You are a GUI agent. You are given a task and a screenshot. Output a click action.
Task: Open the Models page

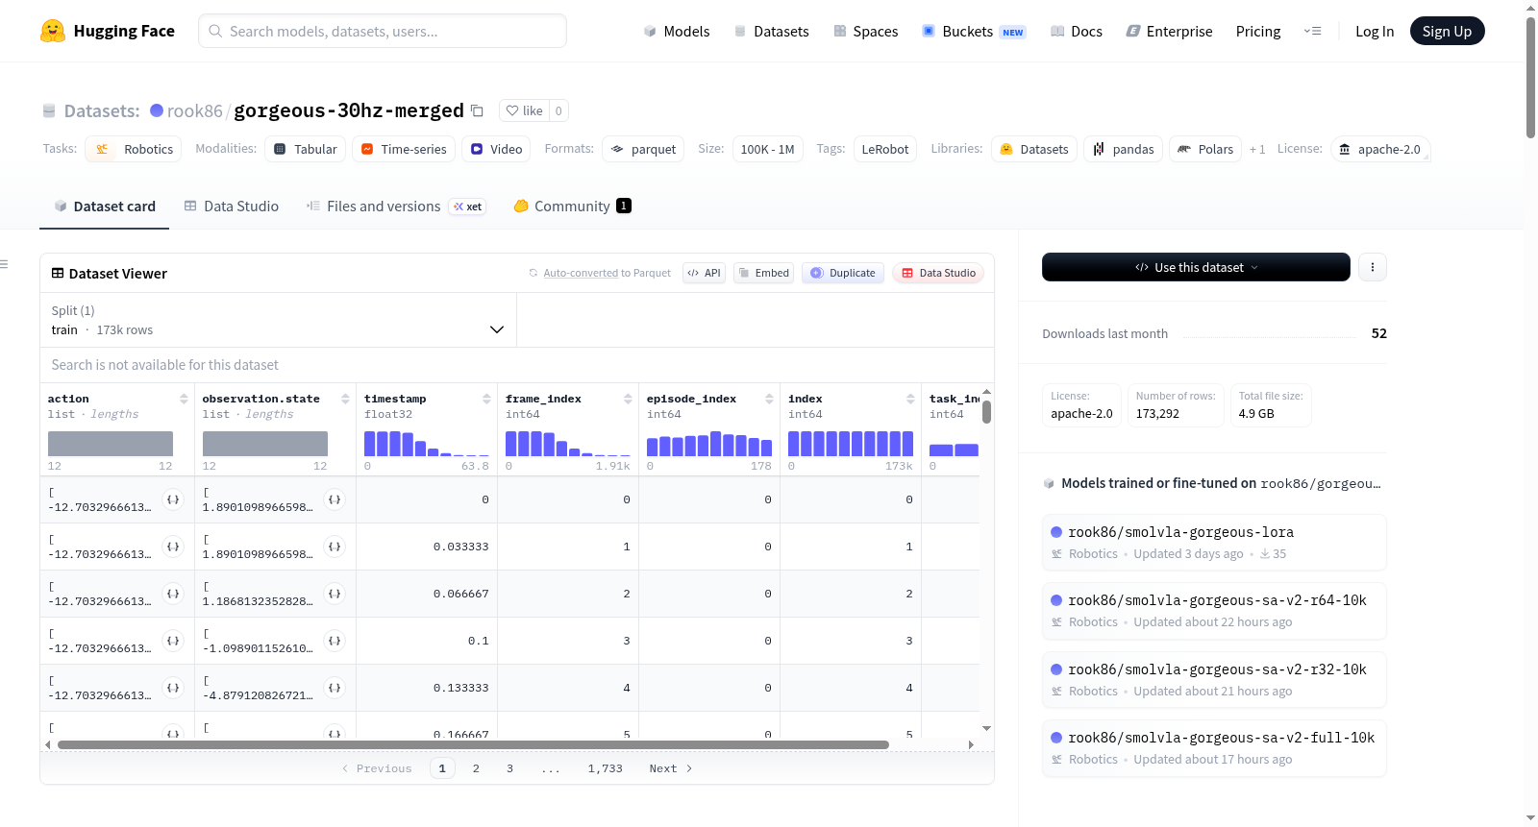677,31
